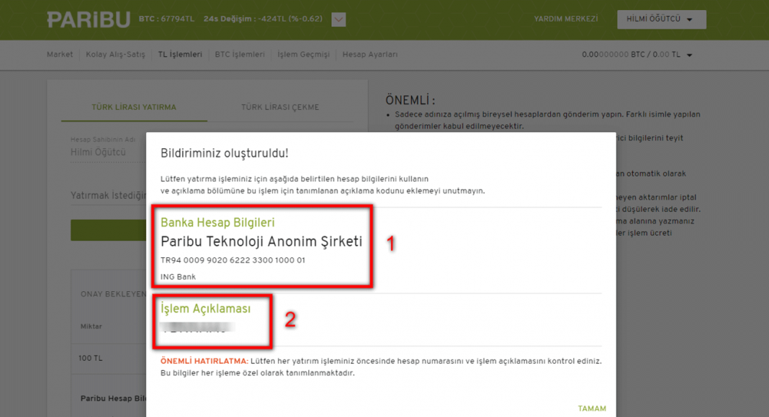
Task: Open Kolay Alış-Satış menu item
Action: click(x=115, y=55)
